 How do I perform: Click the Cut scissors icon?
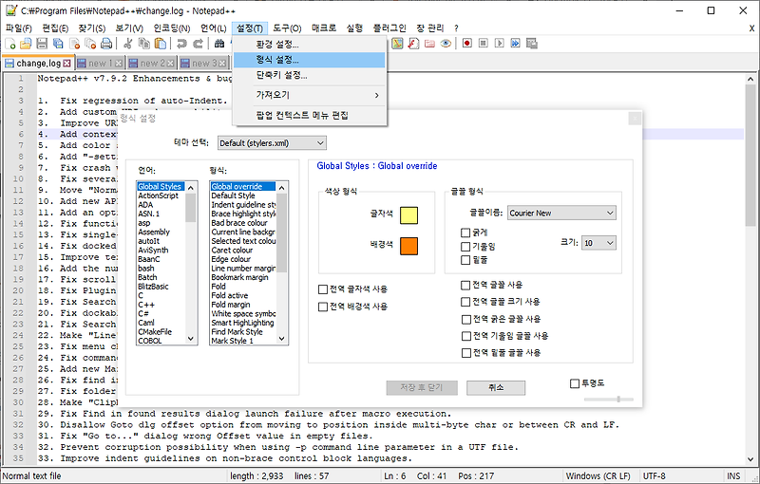click(128, 44)
